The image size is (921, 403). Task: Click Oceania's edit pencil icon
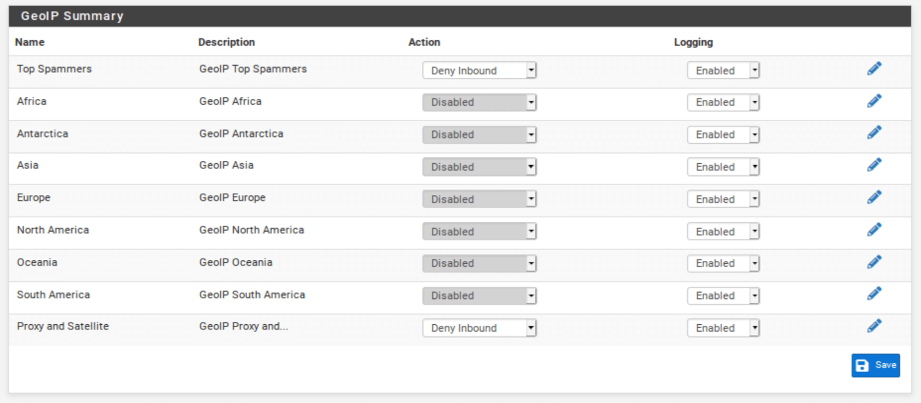[x=874, y=262]
